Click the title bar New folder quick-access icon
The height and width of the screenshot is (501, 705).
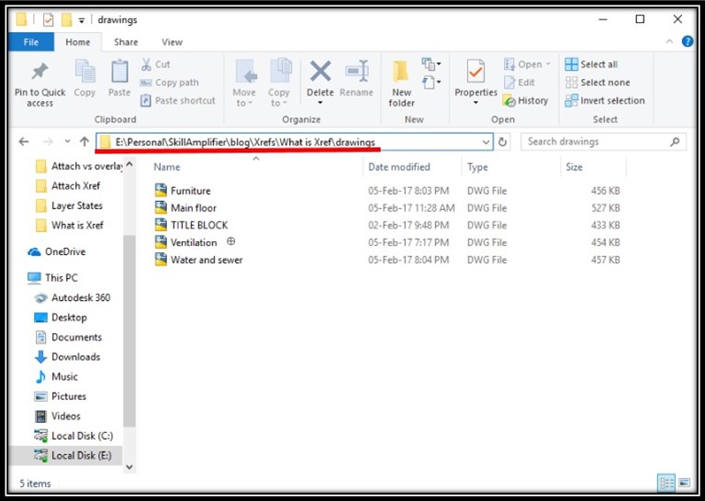click(x=66, y=20)
